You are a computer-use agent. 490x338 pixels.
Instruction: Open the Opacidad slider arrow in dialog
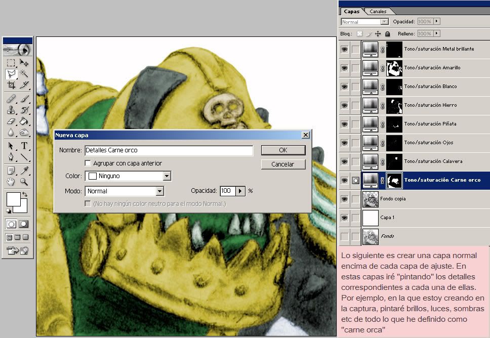[x=240, y=191]
